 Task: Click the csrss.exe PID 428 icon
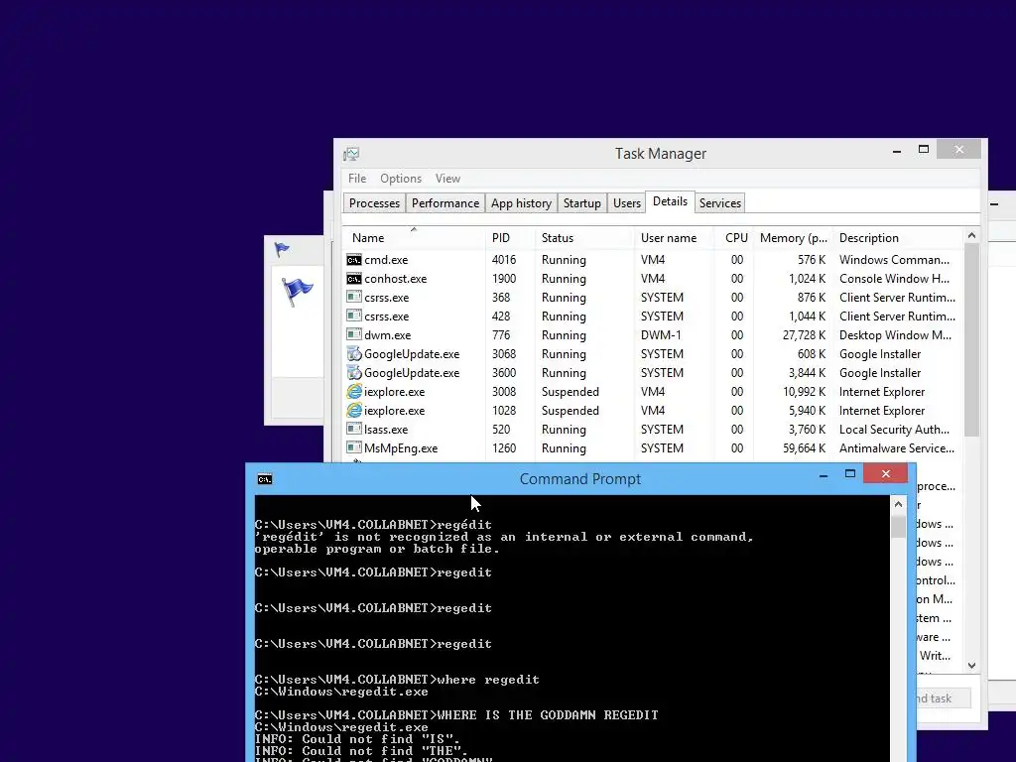tap(354, 317)
